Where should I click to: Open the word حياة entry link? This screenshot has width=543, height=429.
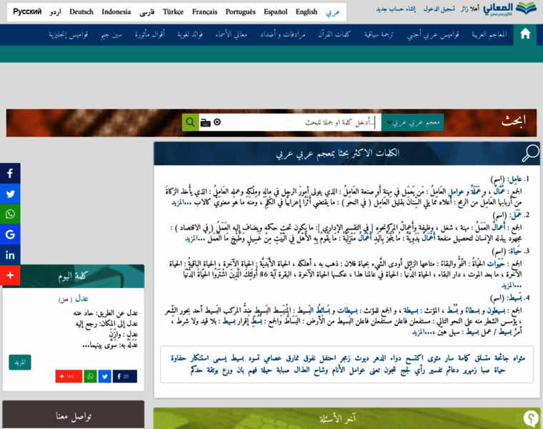(x=515, y=251)
